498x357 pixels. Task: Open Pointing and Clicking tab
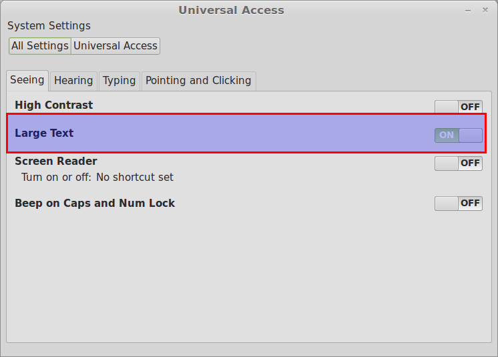point(198,81)
